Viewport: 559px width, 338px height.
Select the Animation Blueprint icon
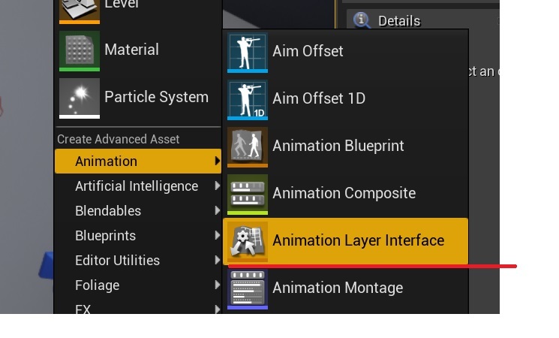(x=248, y=147)
